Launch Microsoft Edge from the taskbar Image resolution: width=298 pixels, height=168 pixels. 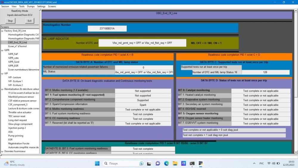point(167,164)
